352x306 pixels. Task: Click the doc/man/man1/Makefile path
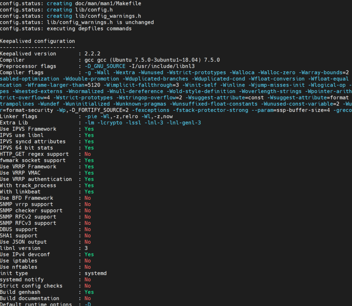click(x=108, y=4)
